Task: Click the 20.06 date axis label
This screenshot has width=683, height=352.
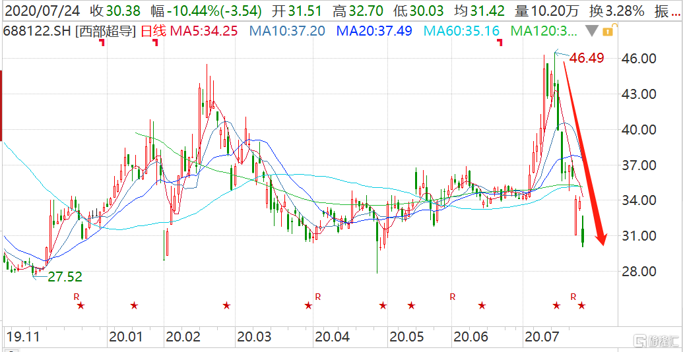Action: point(471,337)
